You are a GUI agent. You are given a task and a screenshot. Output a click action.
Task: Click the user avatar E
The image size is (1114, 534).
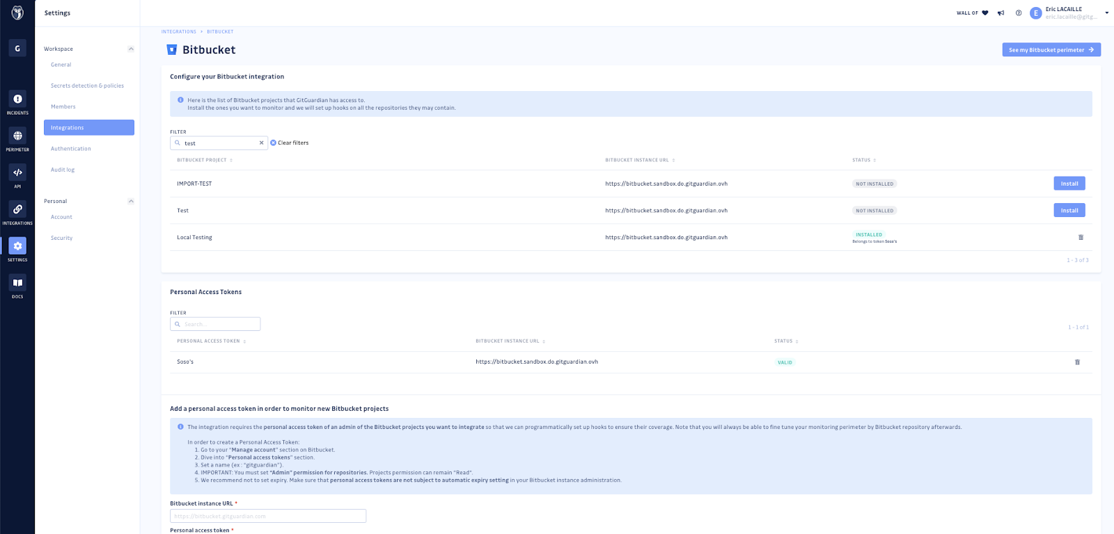pyautogui.click(x=1035, y=13)
